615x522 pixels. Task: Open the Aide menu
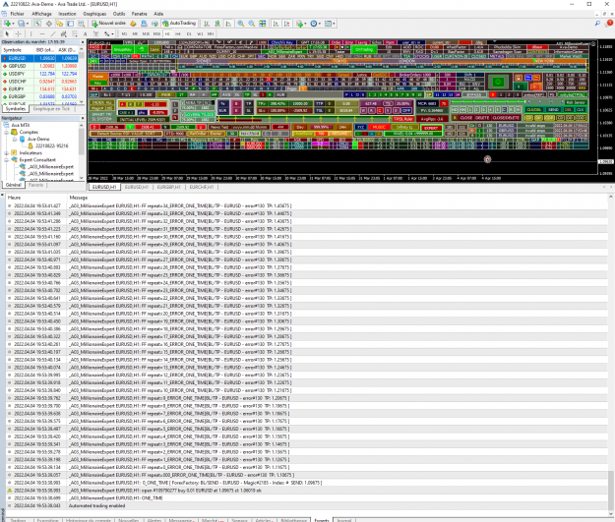158,14
